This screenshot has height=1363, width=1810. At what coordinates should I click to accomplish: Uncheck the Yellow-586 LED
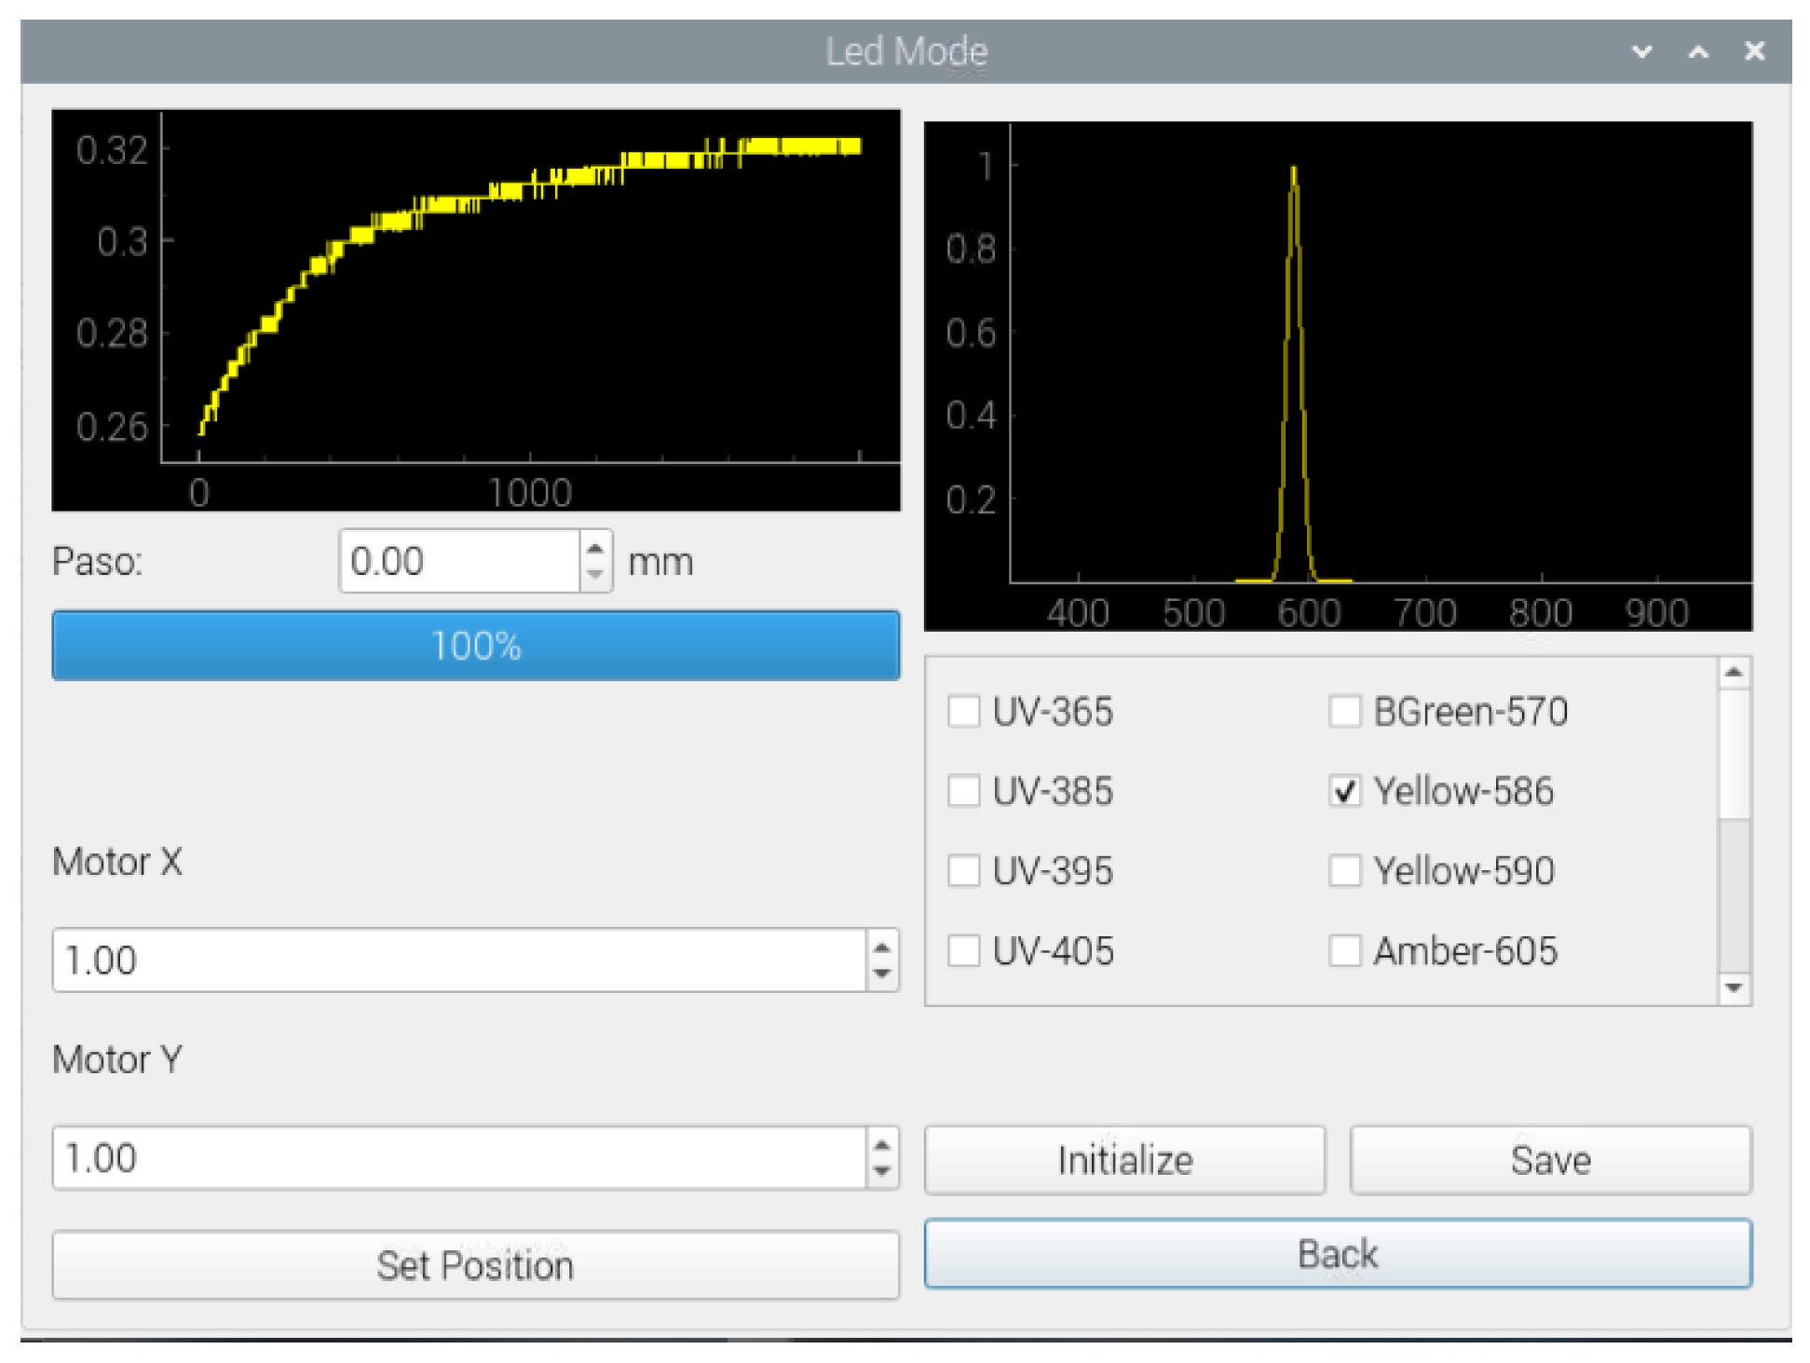(x=1344, y=791)
